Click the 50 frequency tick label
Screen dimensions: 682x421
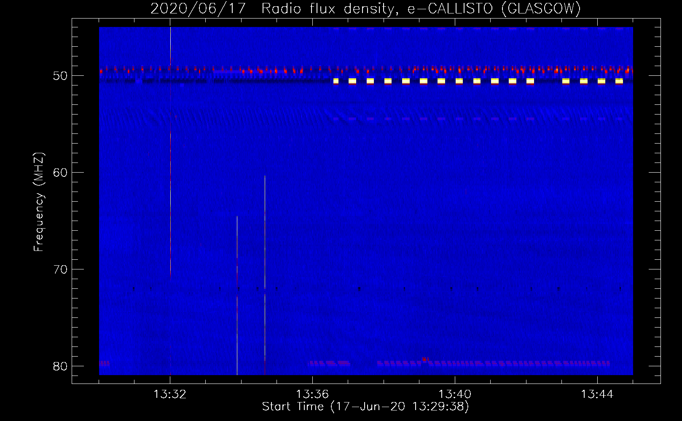click(x=60, y=76)
